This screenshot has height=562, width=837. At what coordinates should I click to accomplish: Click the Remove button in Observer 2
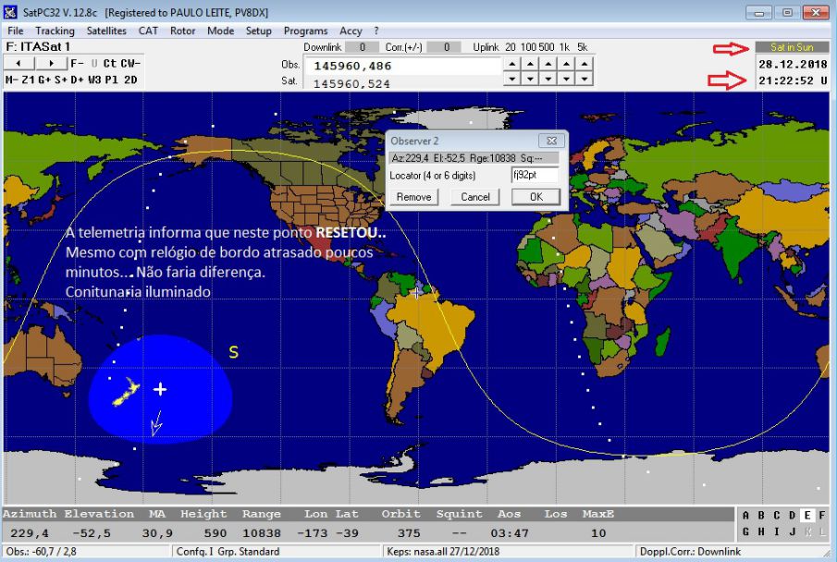pyautogui.click(x=413, y=197)
